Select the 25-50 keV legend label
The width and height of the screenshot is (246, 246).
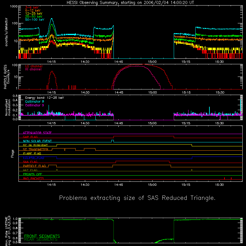pos(34,17)
